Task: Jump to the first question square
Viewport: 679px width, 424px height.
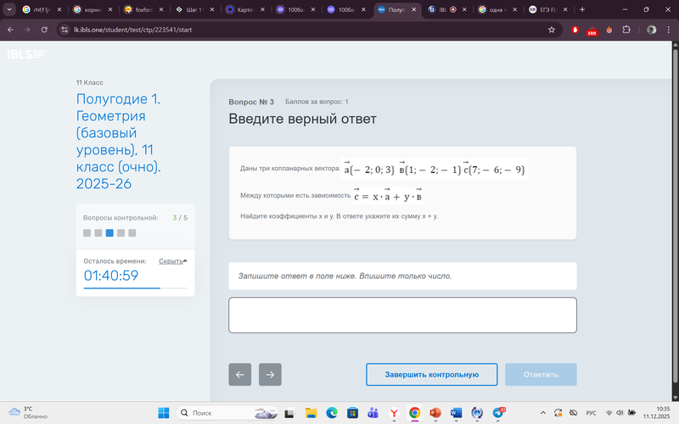Action: (x=87, y=232)
